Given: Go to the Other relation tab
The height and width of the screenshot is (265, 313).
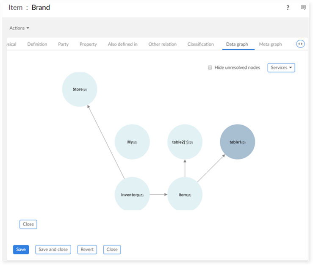Looking at the screenshot, I should point(162,44).
